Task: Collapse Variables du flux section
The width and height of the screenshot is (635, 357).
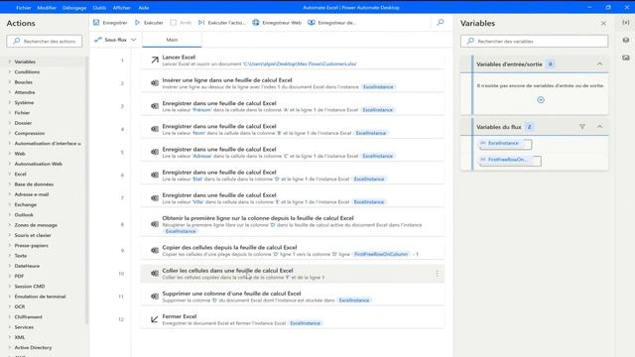Action: (599, 127)
